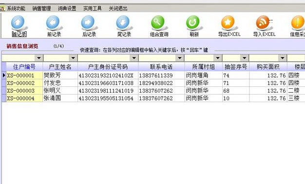Click import Excel (导入EXCEL) icon
The height and width of the screenshot is (184, 305).
(x=263, y=23)
